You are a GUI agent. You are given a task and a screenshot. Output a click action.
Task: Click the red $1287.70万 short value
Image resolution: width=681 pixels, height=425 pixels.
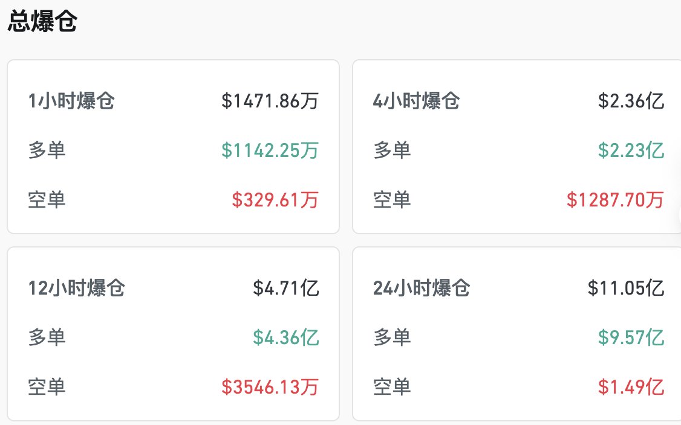click(615, 199)
